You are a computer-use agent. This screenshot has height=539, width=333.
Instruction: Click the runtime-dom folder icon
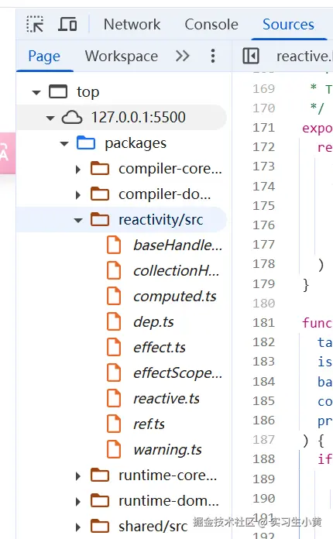coord(100,500)
